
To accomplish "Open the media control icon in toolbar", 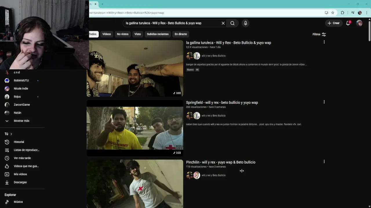I will pyautogui.click(x=353, y=13).
